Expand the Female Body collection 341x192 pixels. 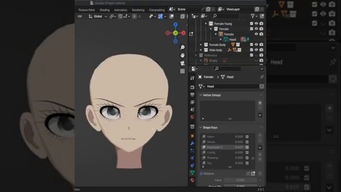point(201,45)
